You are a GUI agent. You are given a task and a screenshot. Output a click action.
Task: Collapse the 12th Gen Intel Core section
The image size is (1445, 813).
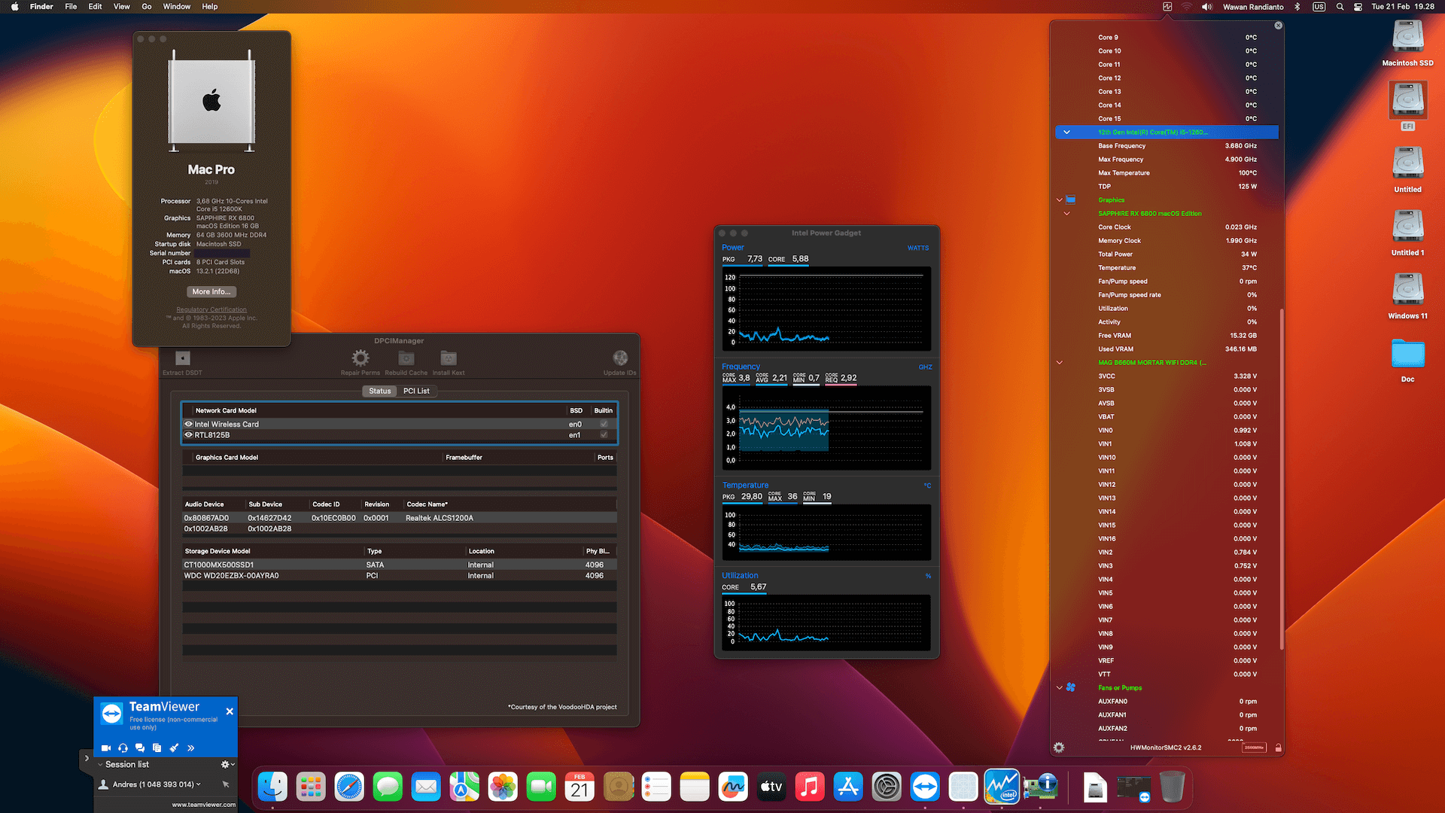pos(1066,132)
